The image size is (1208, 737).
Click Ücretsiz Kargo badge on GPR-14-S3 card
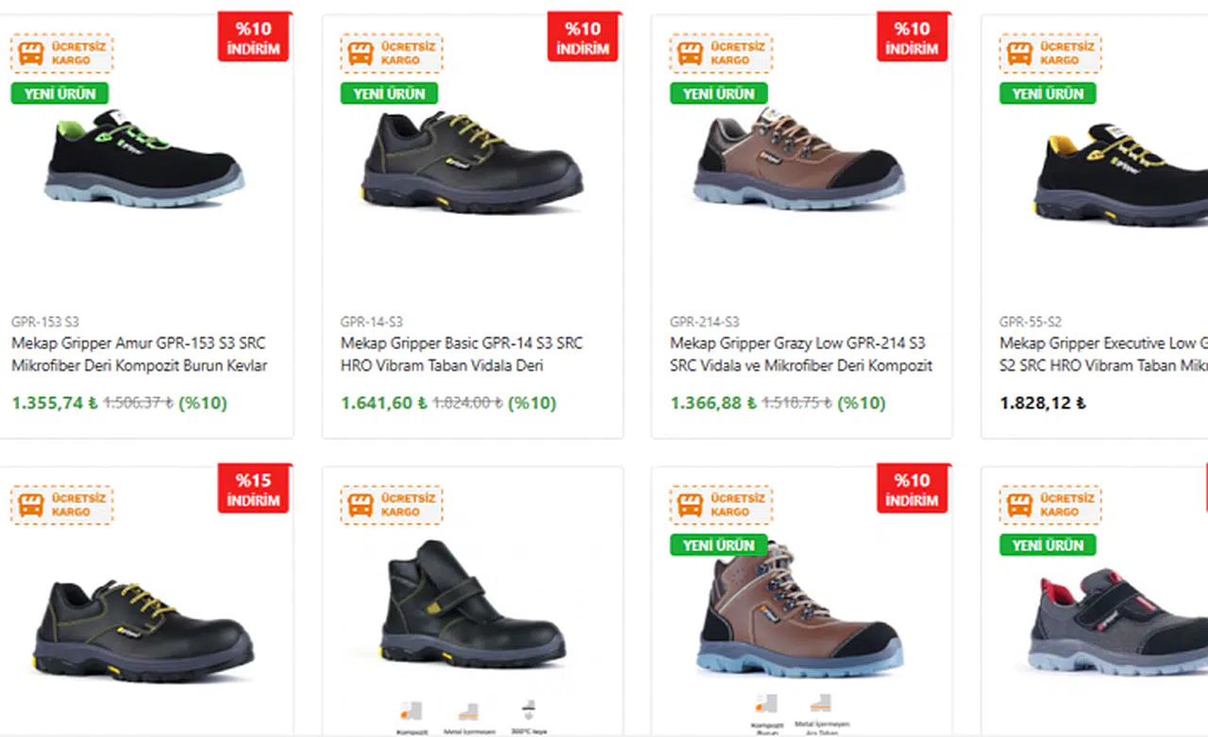tap(392, 54)
